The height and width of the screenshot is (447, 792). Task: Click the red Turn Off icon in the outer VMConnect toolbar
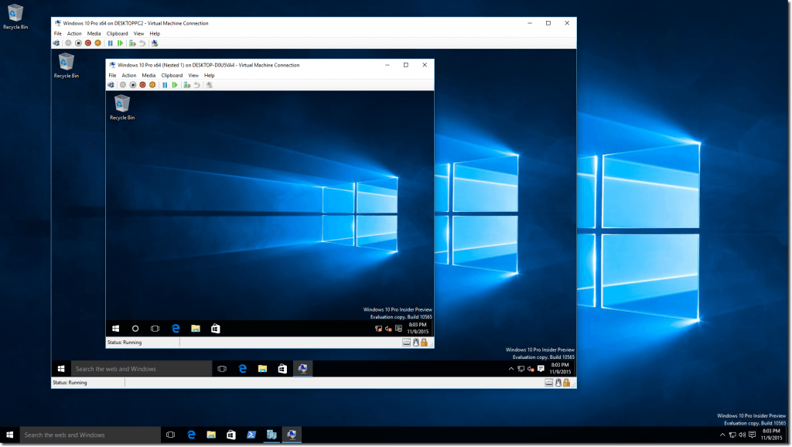[87, 43]
